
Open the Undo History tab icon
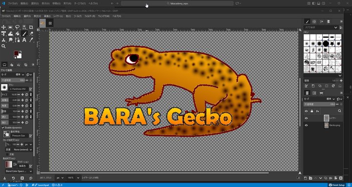pos(19,65)
